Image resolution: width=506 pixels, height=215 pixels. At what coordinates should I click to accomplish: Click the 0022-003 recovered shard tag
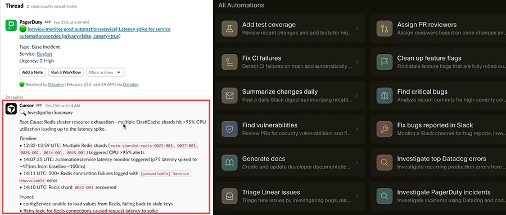click(84, 187)
